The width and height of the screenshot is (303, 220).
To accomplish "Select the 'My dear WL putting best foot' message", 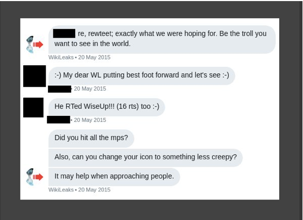I will point(142,75).
